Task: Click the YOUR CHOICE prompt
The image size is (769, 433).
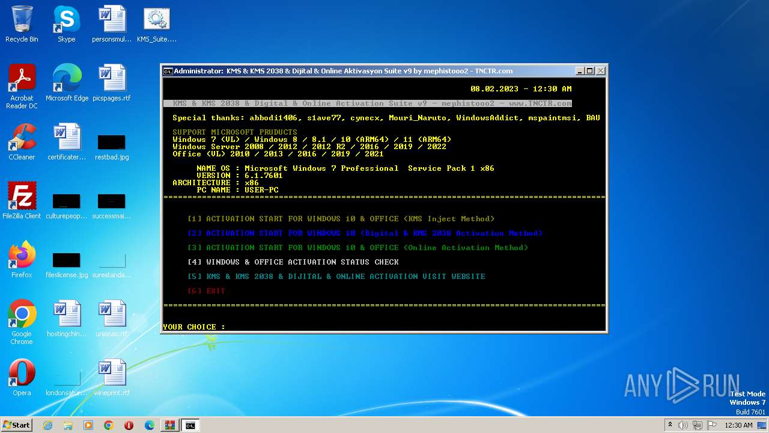Action: pyautogui.click(x=194, y=327)
